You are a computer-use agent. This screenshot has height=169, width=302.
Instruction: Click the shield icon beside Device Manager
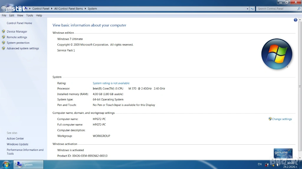tap(4, 31)
